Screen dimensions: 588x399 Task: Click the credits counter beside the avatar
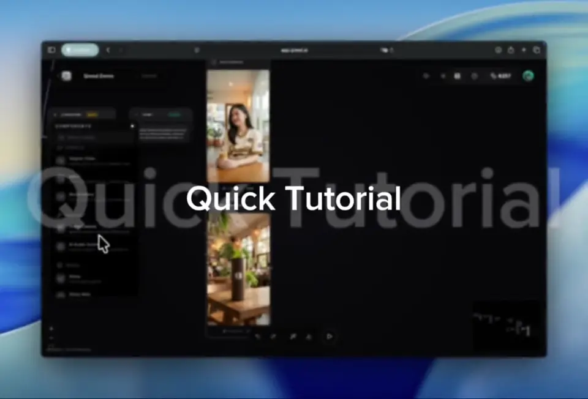click(500, 76)
